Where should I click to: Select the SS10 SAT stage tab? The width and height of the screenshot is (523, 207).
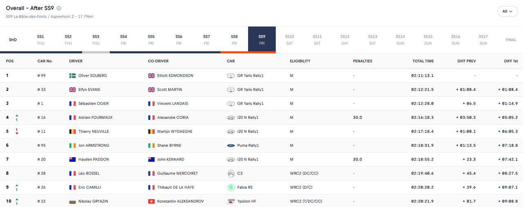click(290, 40)
